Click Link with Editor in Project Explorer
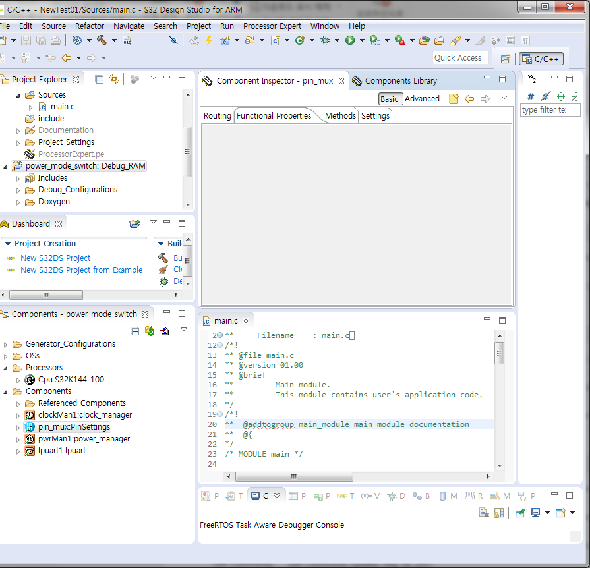The width and height of the screenshot is (590, 568). tap(114, 79)
